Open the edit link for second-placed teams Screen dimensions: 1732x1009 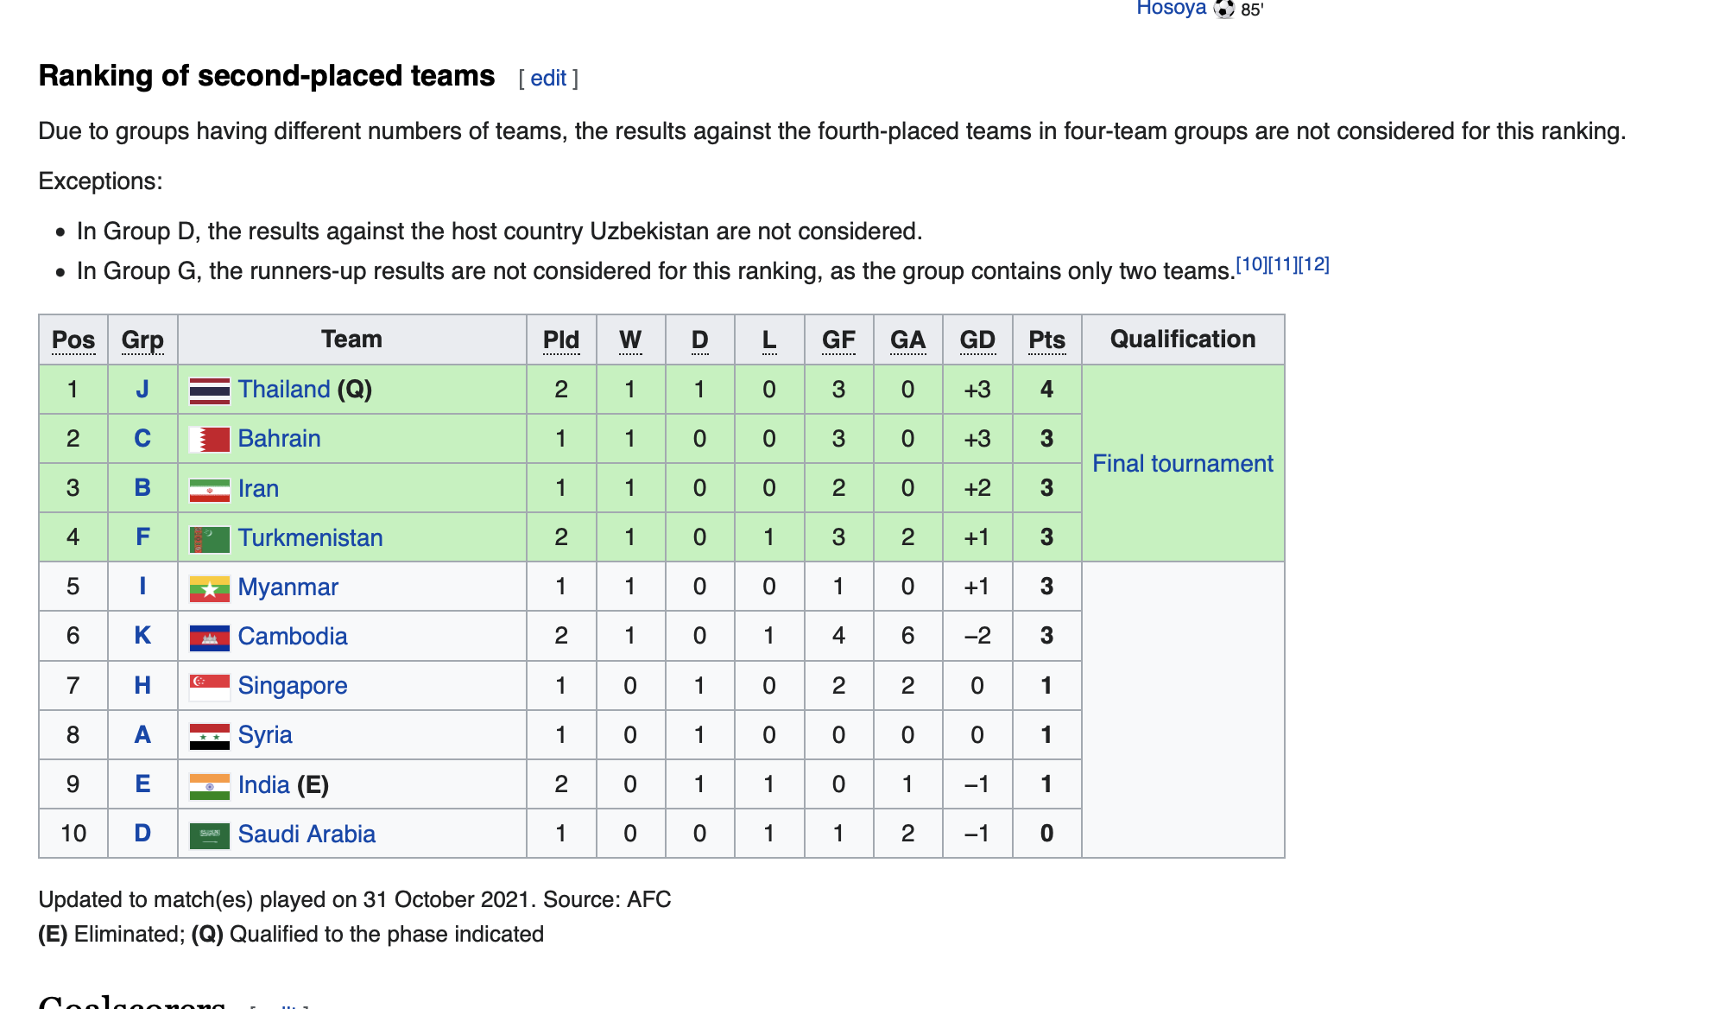[547, 79]
